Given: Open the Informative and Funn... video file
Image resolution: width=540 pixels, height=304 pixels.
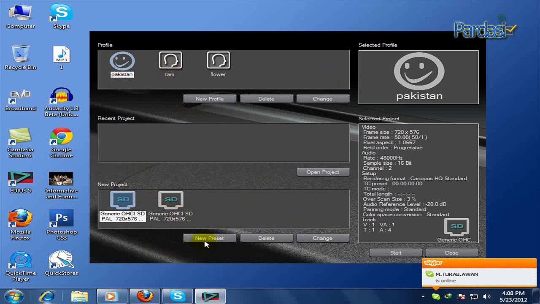Looking at the screenshot, I should (62, 185).
